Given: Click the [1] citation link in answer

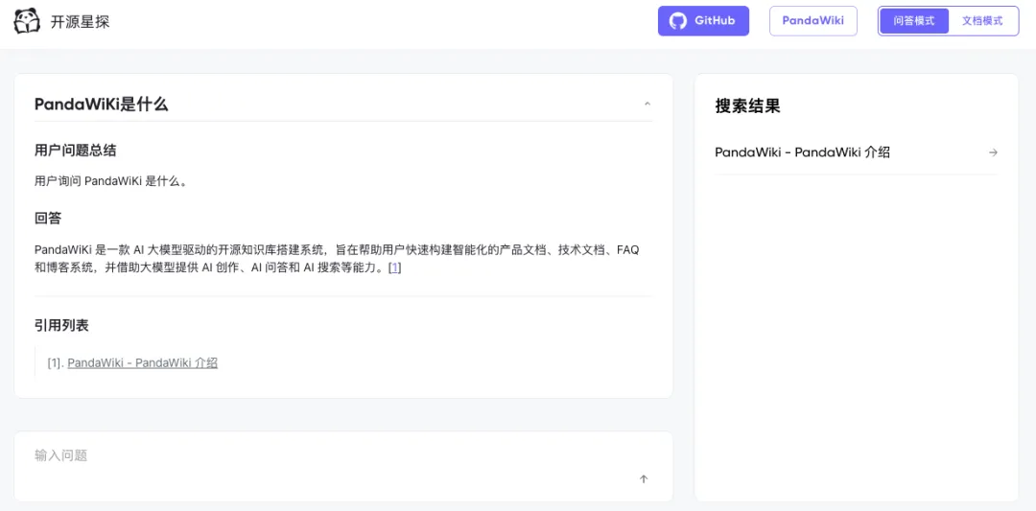Looking at the screenshot, I should click(x=395, y=268).
